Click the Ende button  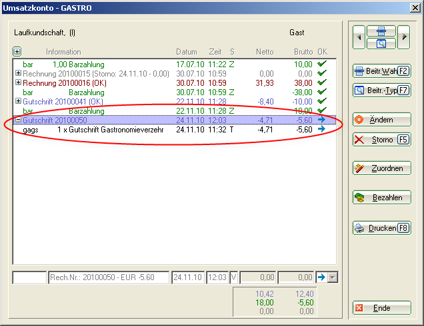click(x=382, y=308)
